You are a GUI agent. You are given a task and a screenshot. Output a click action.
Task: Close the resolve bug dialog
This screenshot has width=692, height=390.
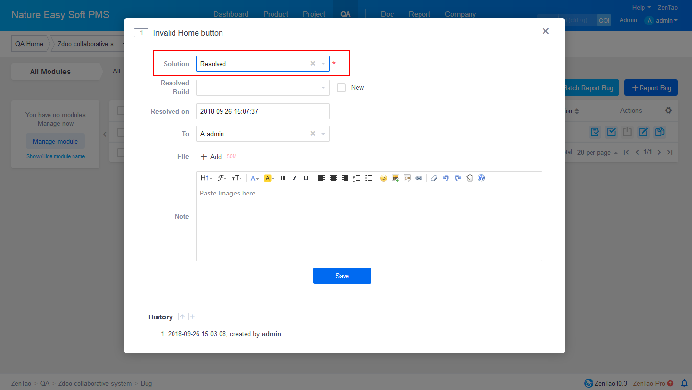[x=545, y=31]
